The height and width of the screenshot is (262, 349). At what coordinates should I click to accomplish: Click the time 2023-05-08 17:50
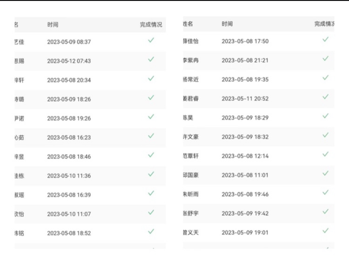245,41
